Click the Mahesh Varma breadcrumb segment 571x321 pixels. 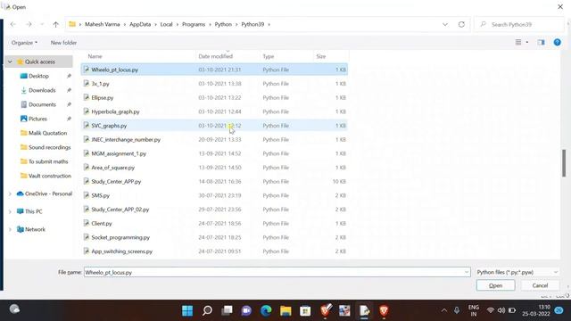coord(102,24)
